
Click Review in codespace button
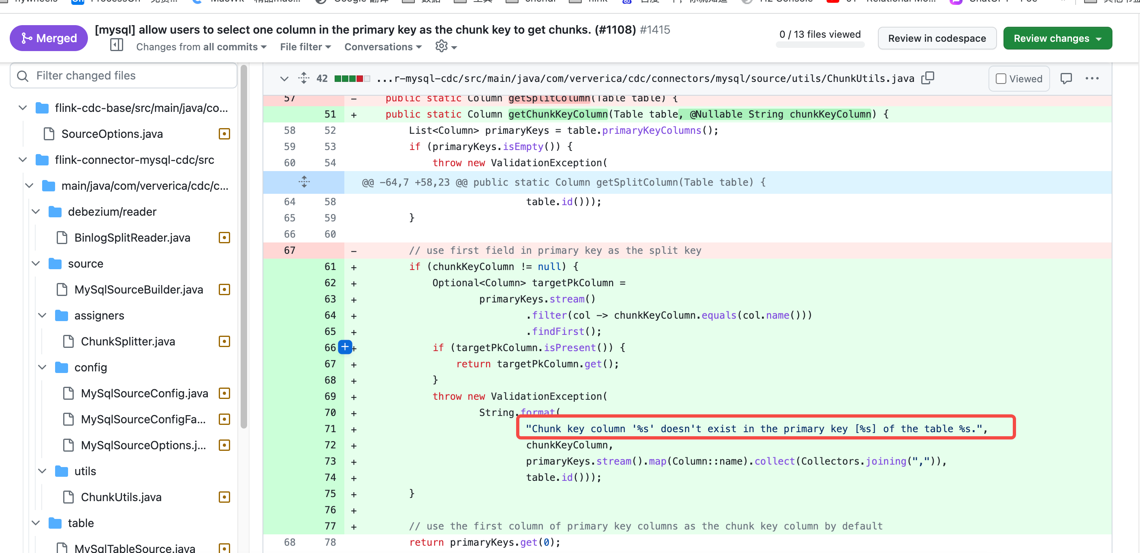click(937, 39)
